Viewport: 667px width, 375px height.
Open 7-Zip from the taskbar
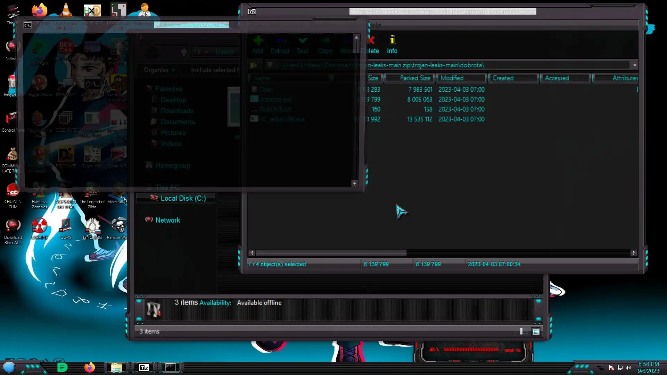click(x=144, y=367)
